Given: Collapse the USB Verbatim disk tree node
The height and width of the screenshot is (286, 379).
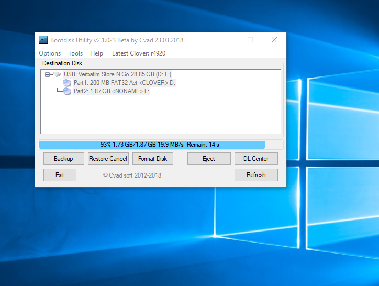Looking at the screenshot, I should (x=47, y=74).
